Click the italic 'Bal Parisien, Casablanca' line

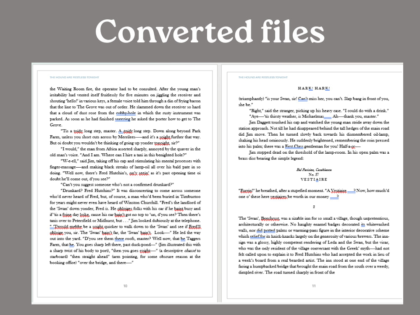click(x=314, y=170)
